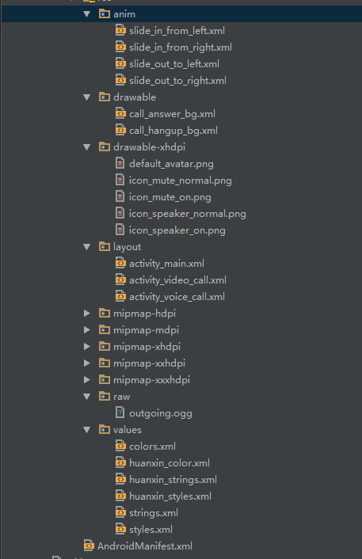This screenshot has height=559, width=362.
Task: Select slide_out_to_left.xml file
Action: (174, 64)
